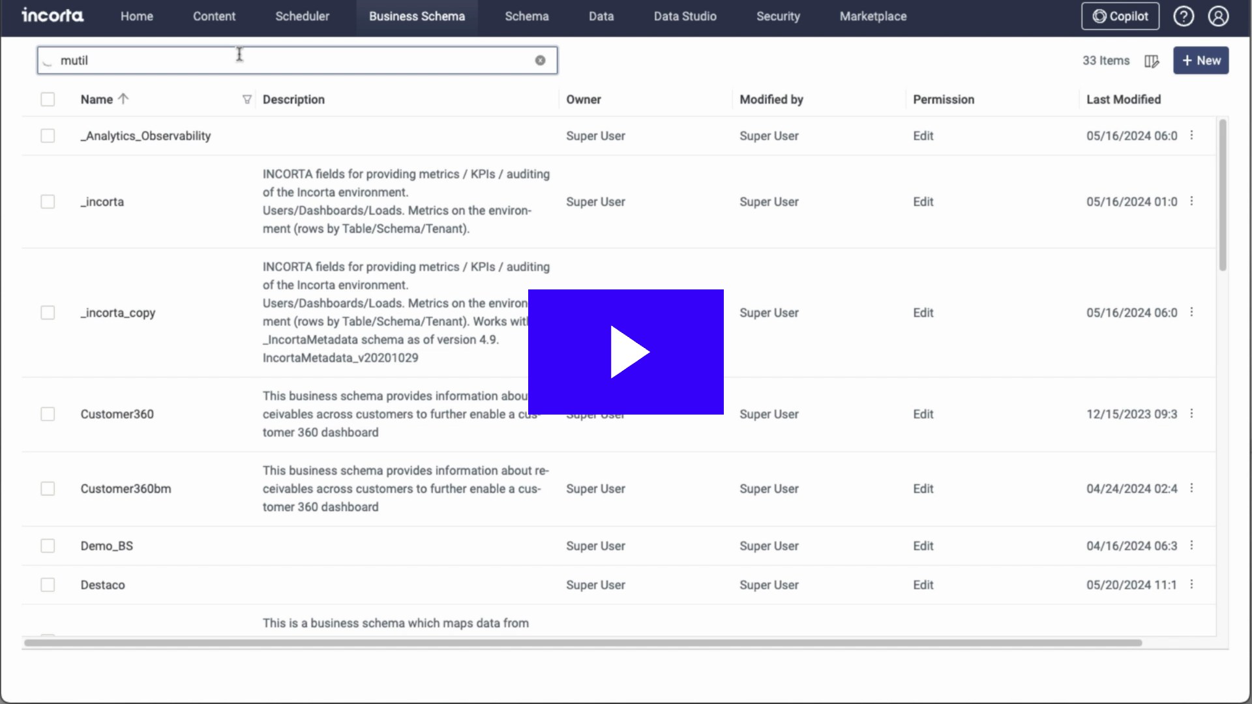Viewport: 1252px width, 704px height.
Task: Click the New button
Action: point(1201,61)
